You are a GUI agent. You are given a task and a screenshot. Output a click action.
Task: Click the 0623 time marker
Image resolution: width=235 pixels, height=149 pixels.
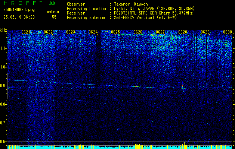tap(71, 32)
